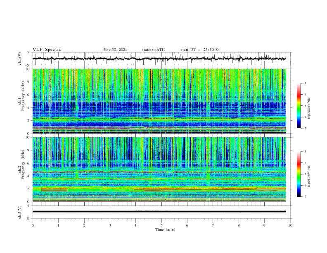Image resolution: width=327 pixels, height=253 pixels.
Task: Click the "5" tick on ch.1(V) axis
Action: 28,53
